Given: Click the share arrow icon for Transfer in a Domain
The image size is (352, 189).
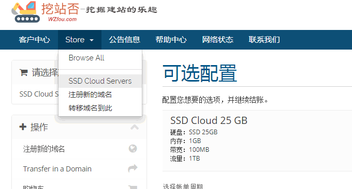Looking at the screenshot, I should tap(133, 168).
